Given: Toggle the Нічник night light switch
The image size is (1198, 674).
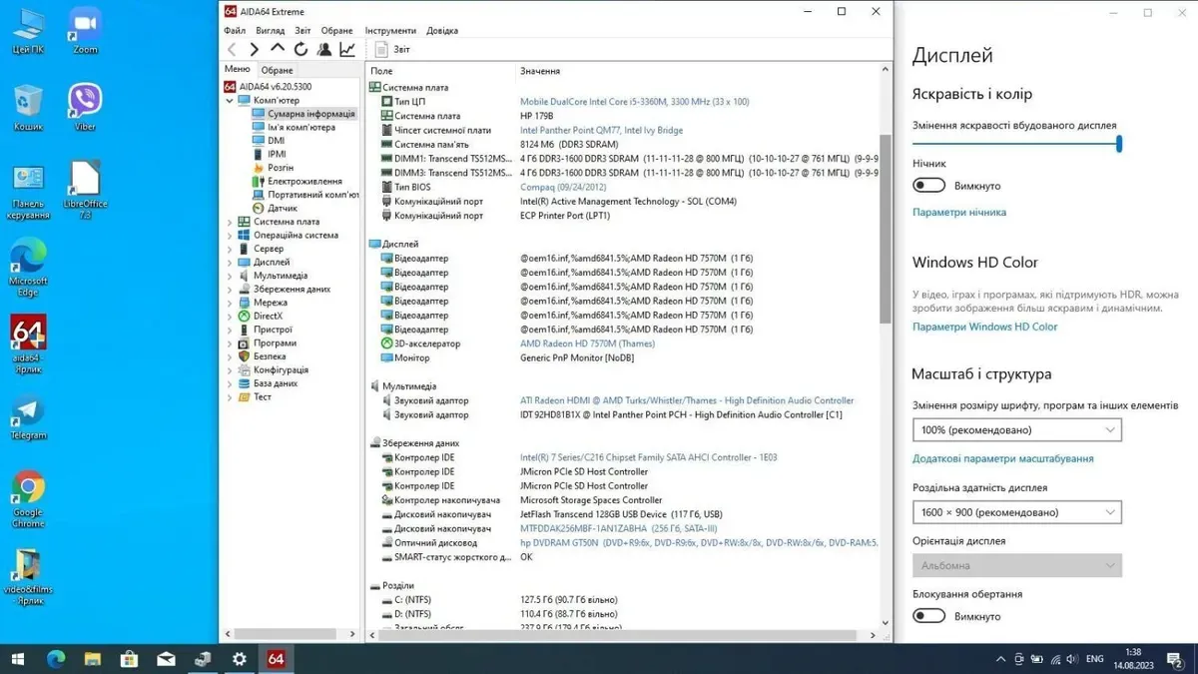Looking at the screenshot, I should (x=929, y=186).
